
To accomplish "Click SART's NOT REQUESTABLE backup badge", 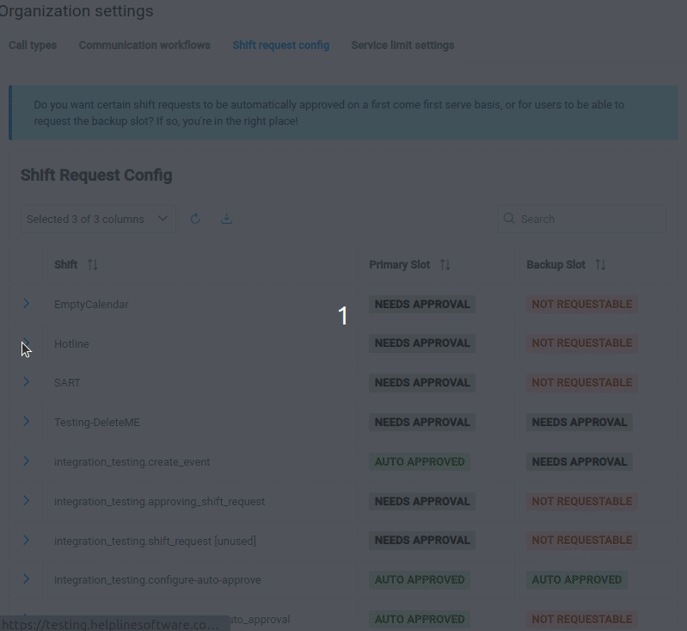I will (582, 382).
